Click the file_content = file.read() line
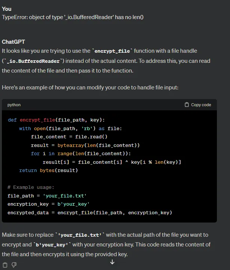The width and height of the screenshot is (230, 270). point(69,137)
